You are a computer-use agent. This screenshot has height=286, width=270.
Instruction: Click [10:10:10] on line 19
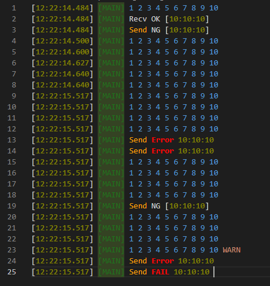[x=187, y=206]
